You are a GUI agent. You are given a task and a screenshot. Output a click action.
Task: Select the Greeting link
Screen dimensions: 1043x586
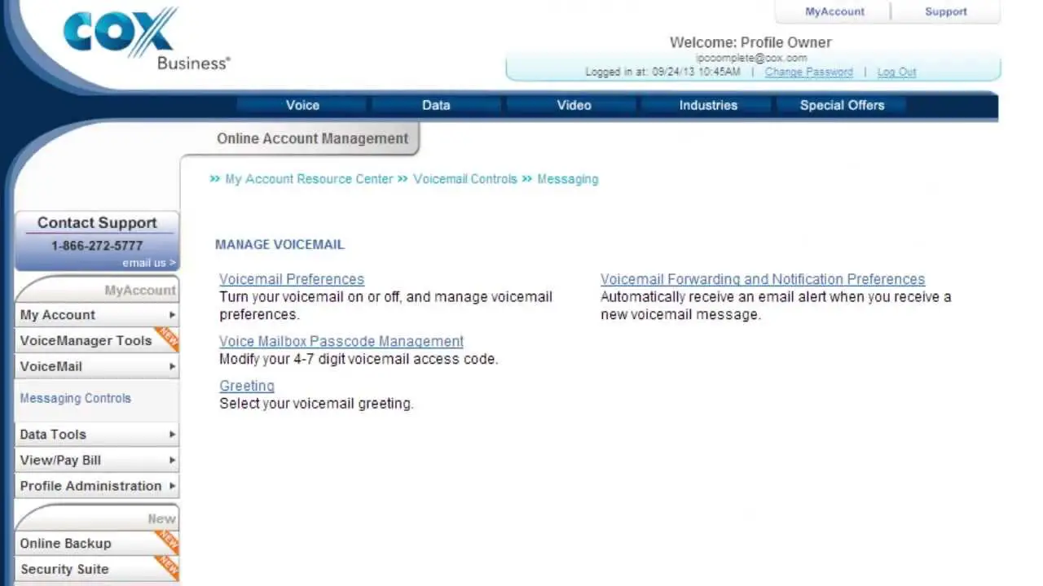coord(246,386)
